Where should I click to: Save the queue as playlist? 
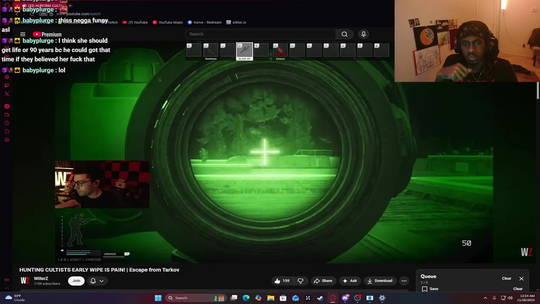pyautogui.click(x=430, y=289)
